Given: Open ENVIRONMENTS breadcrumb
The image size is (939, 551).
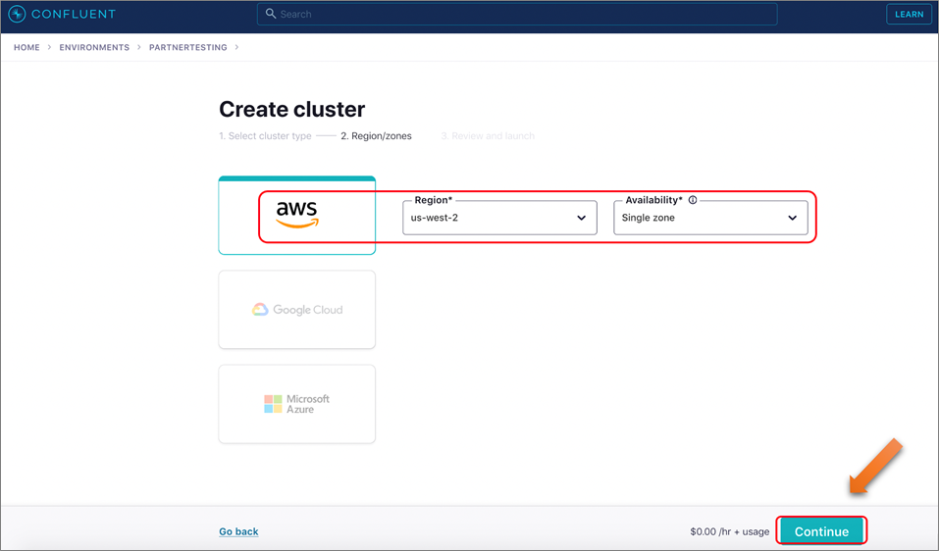Looking at the screenshot, I should click(94, 47).
